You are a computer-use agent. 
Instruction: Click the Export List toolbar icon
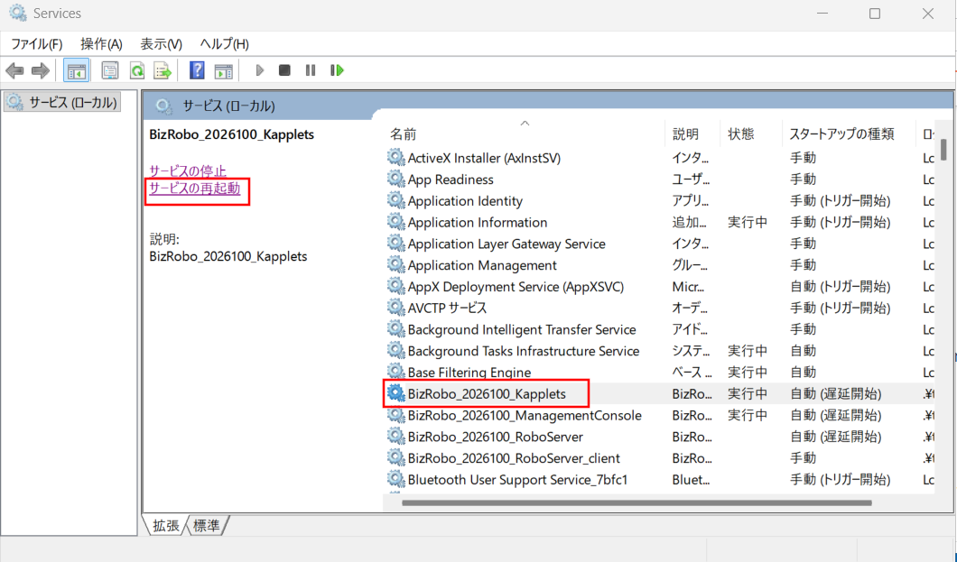pyautogui.click(x=163, y=70)
